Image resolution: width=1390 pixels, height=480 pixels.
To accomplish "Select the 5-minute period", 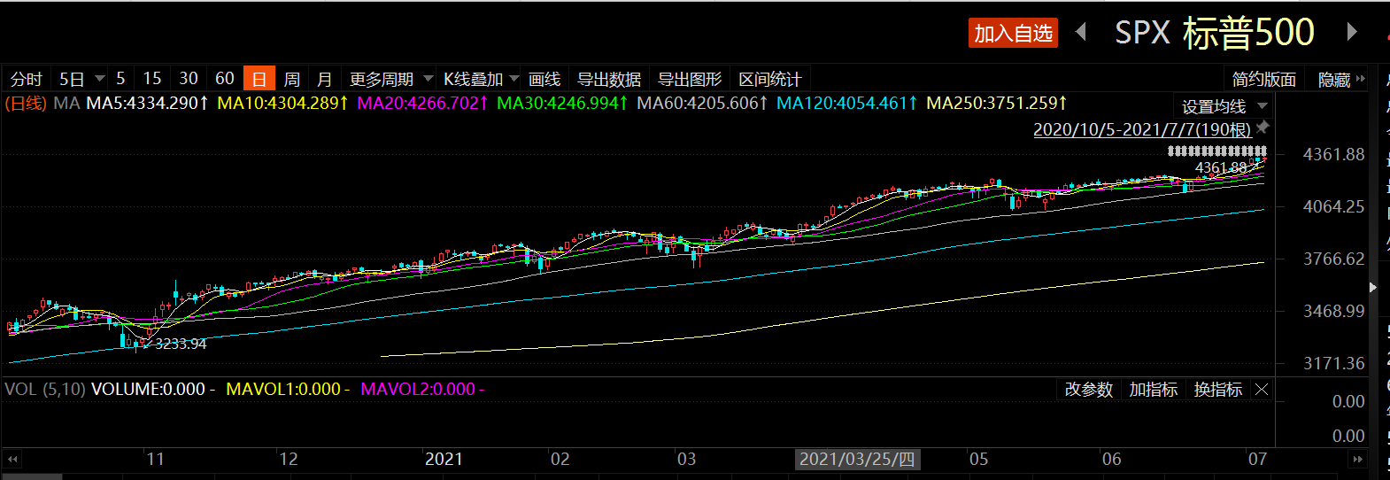I will (x=120, y=79).
